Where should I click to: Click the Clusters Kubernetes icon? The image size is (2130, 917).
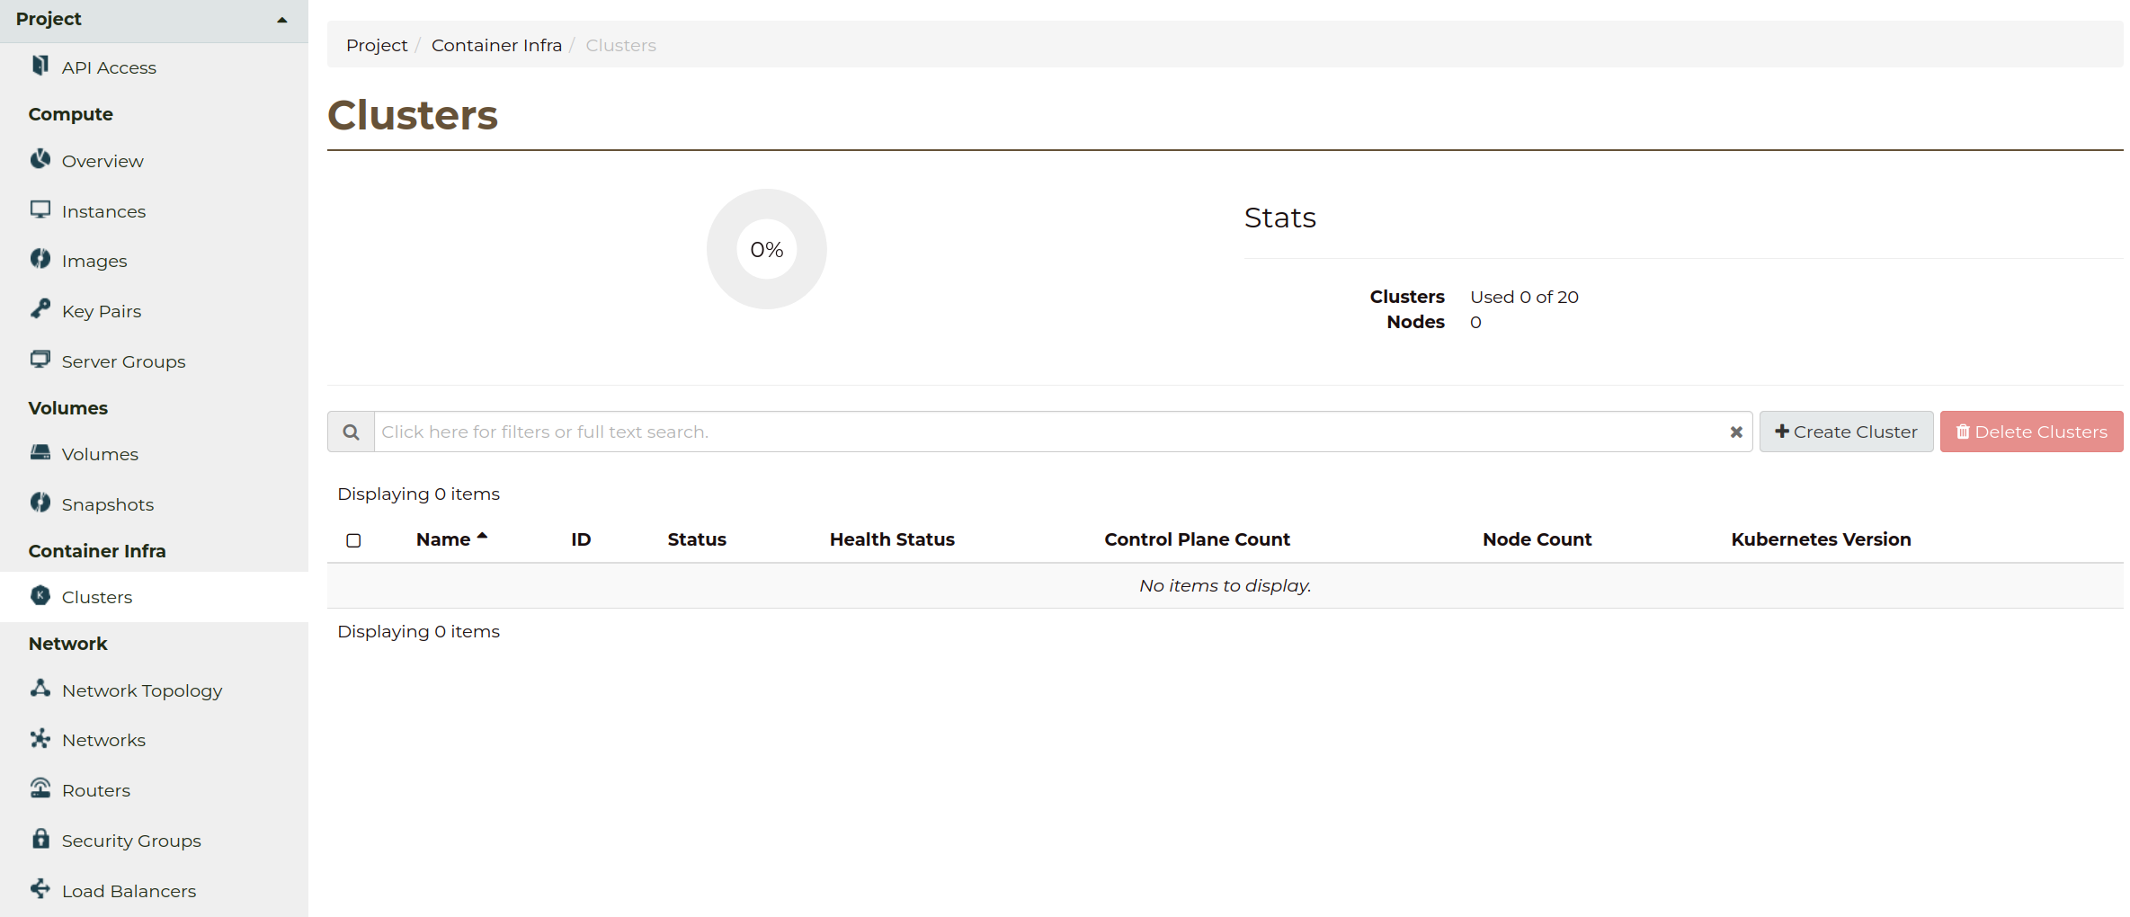40,595
